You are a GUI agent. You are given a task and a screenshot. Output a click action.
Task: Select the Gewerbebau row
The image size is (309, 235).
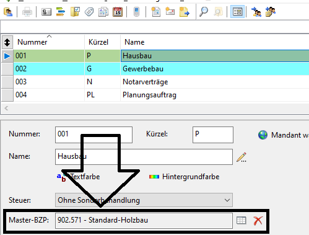[x=161, y=69]
